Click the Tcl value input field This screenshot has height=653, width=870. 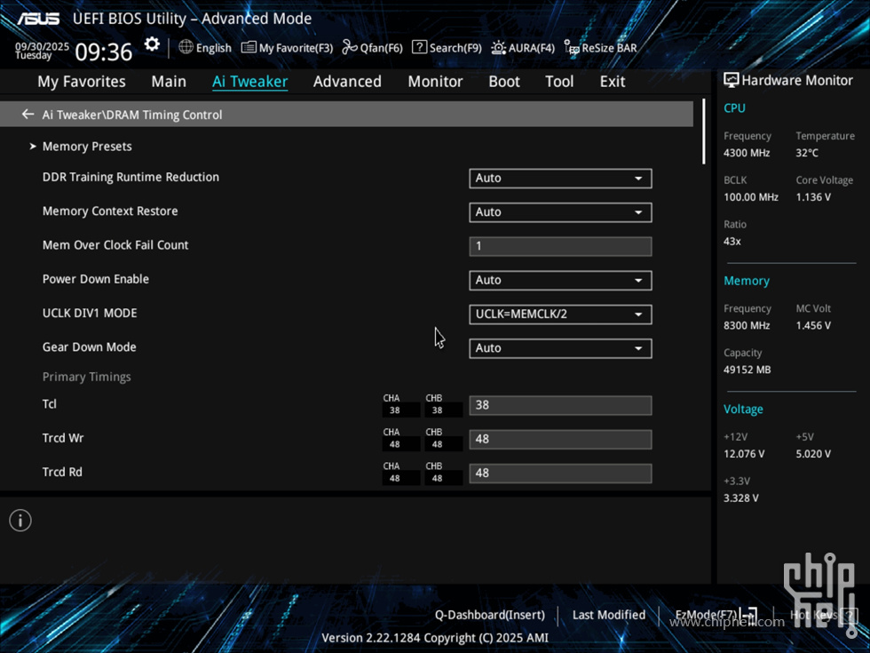pyautogui.click(x=560, y=405)
